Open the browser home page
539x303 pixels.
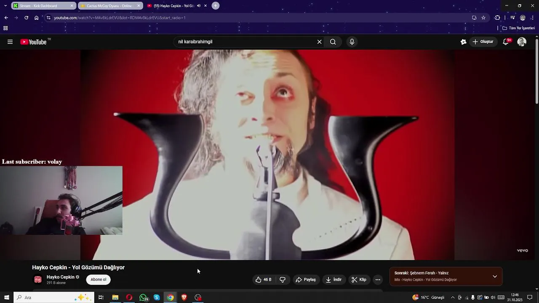[37, 18]
